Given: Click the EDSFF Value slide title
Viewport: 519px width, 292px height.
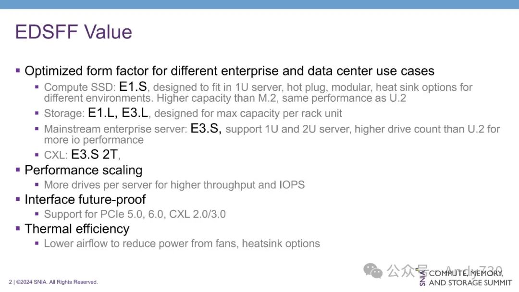Looking at the screenshot, I should click(x=74, y=32).
